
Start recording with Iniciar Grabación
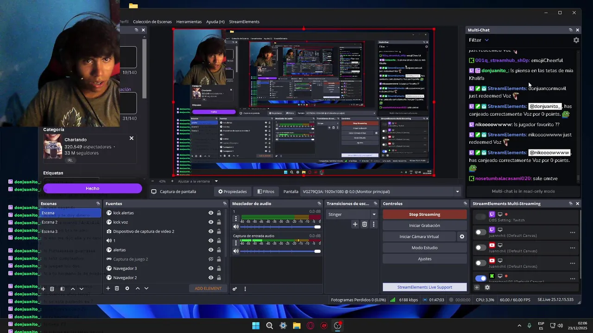[x=425, y=226]
